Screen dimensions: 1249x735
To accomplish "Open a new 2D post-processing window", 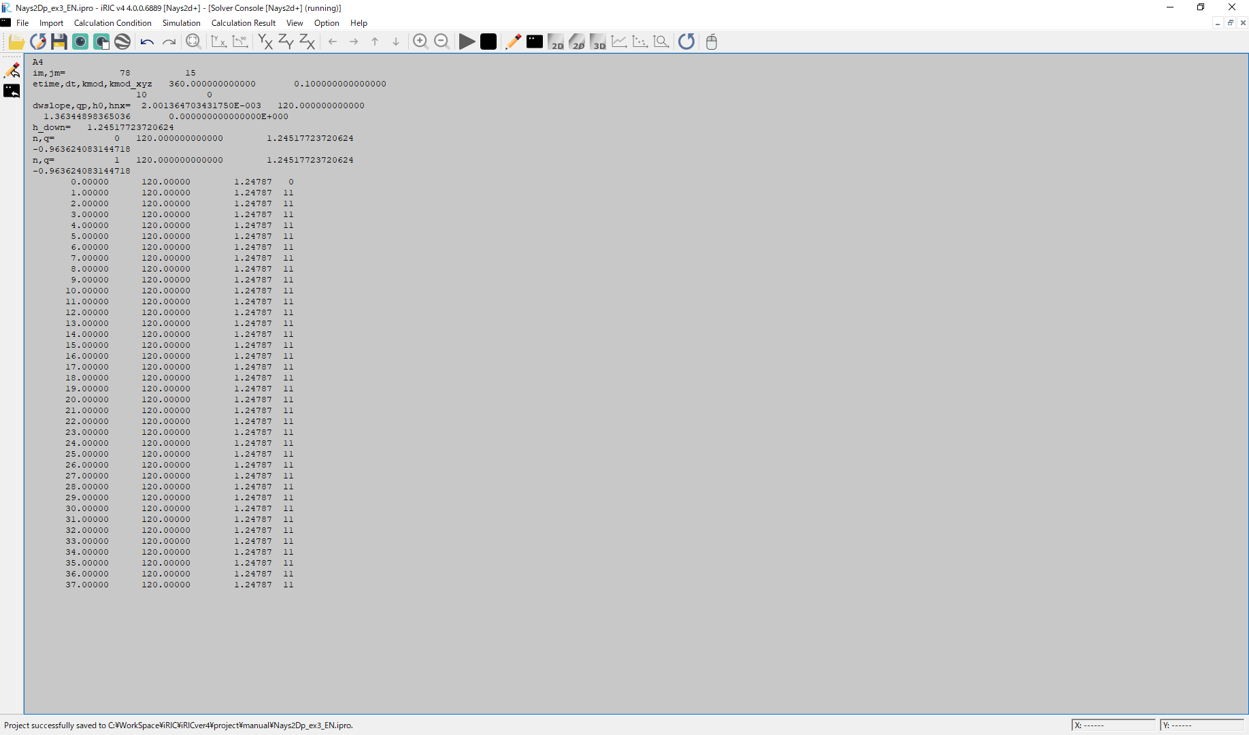I will 556,42.
